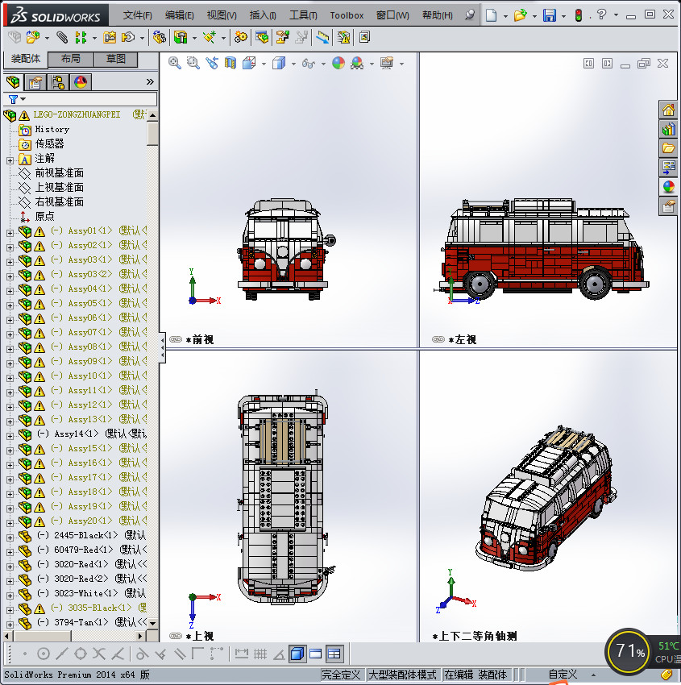The image size is (681, 685).
Task: Click the Help question mark icon
Action: tap(601, 15)
